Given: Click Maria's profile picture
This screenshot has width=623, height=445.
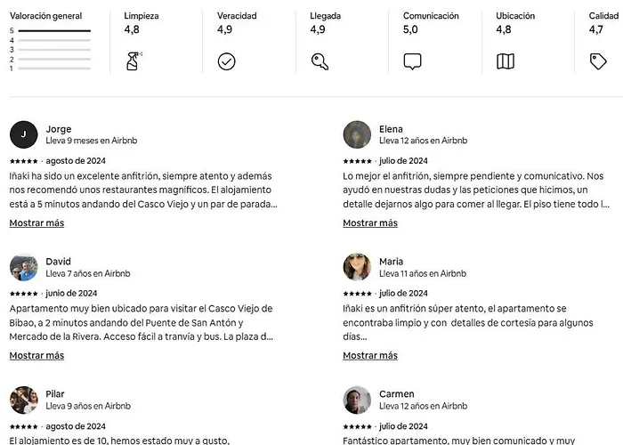Looking at the screenshot, I should [x=357, y=267].
